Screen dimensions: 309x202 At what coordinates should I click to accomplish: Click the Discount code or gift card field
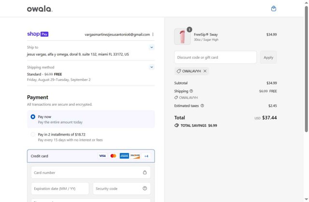pos(215,58)
